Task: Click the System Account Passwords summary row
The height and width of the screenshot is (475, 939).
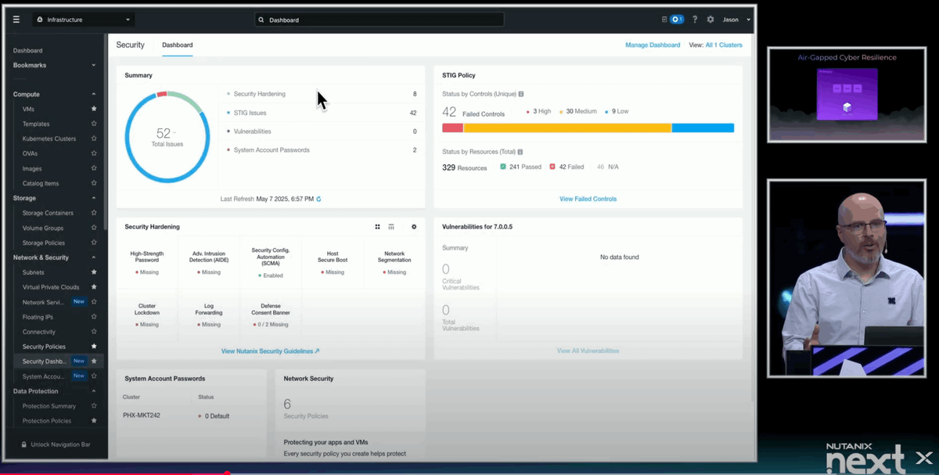Action: tap(322, 149)
